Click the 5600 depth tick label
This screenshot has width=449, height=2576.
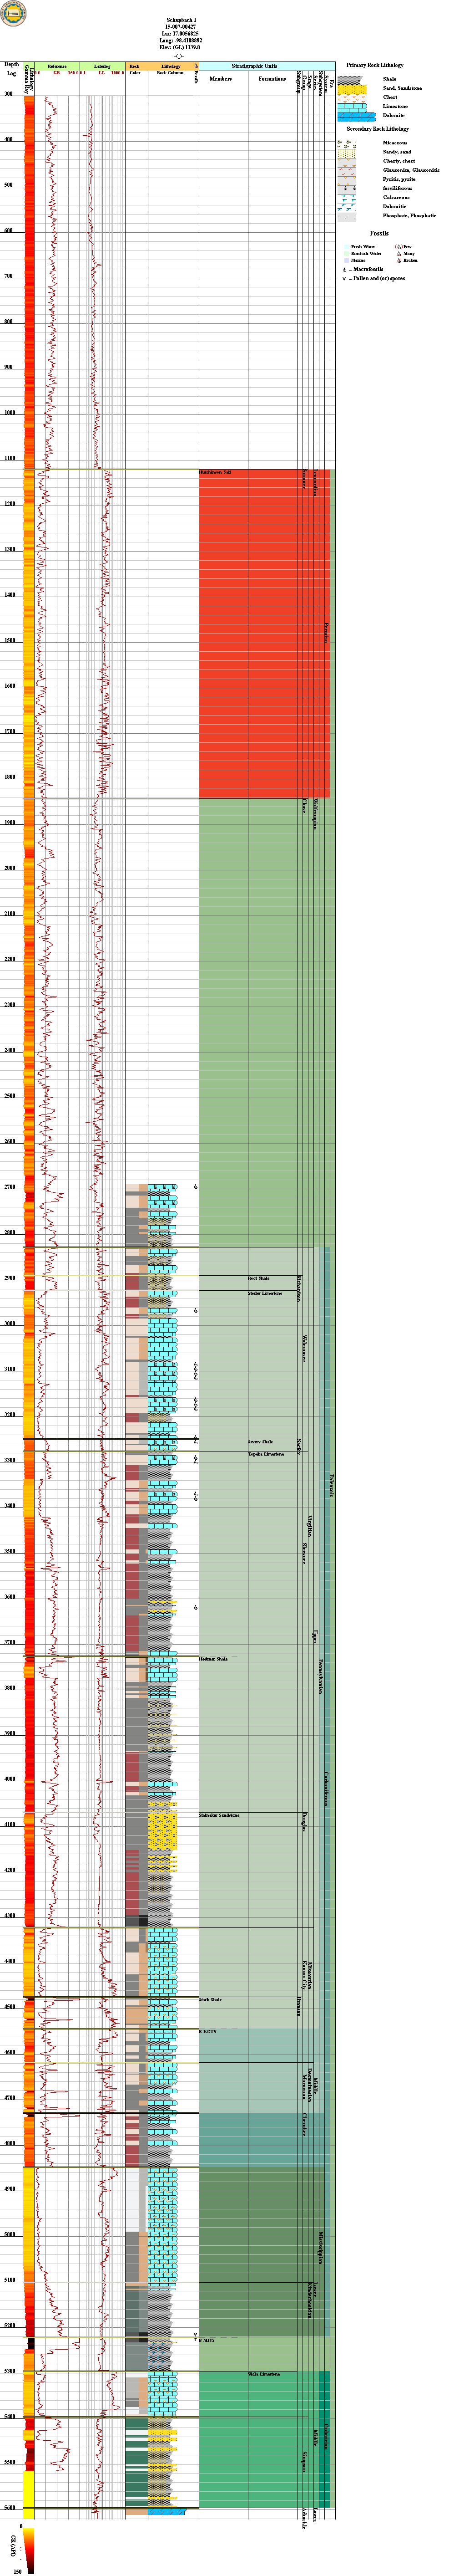[x=10, y=2508]
